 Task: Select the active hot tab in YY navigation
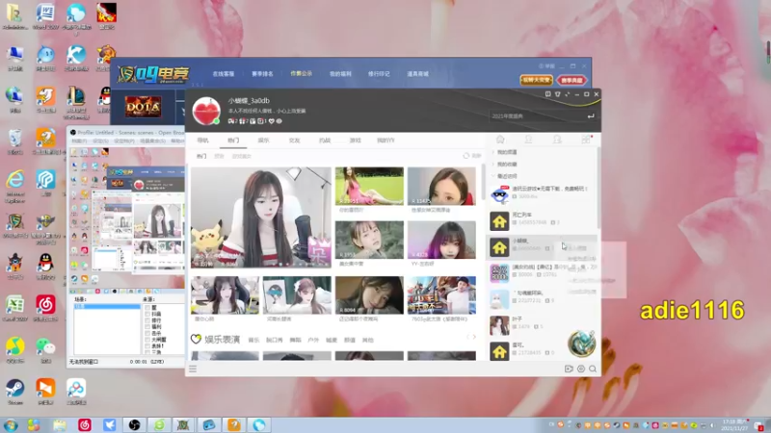[233, 140]
